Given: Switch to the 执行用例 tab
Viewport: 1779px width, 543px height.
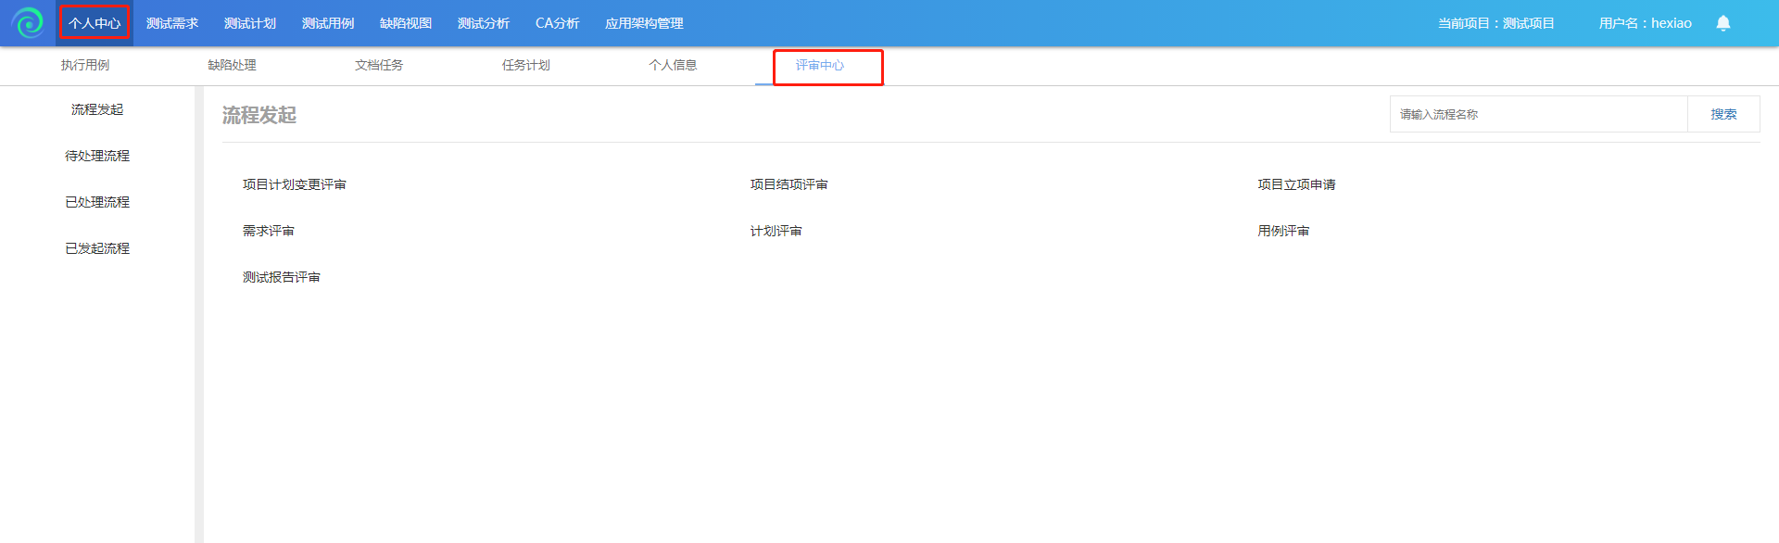Looking at the screenshot, I should click(x=85, y=65).
